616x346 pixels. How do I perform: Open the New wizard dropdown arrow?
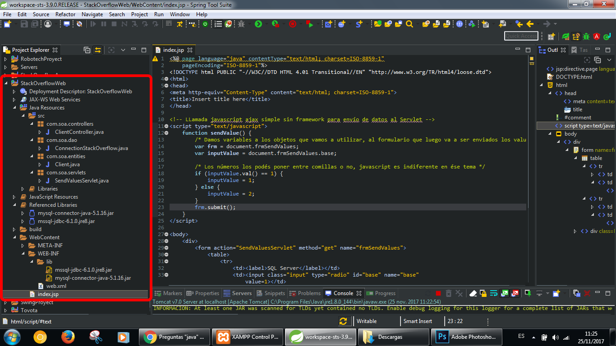[x=16, y=24]
